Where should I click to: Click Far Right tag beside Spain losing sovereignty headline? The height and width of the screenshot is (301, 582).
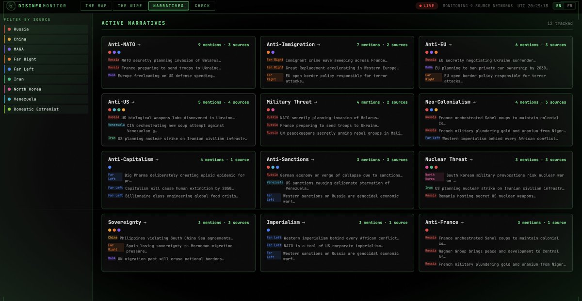click(116, 248)
